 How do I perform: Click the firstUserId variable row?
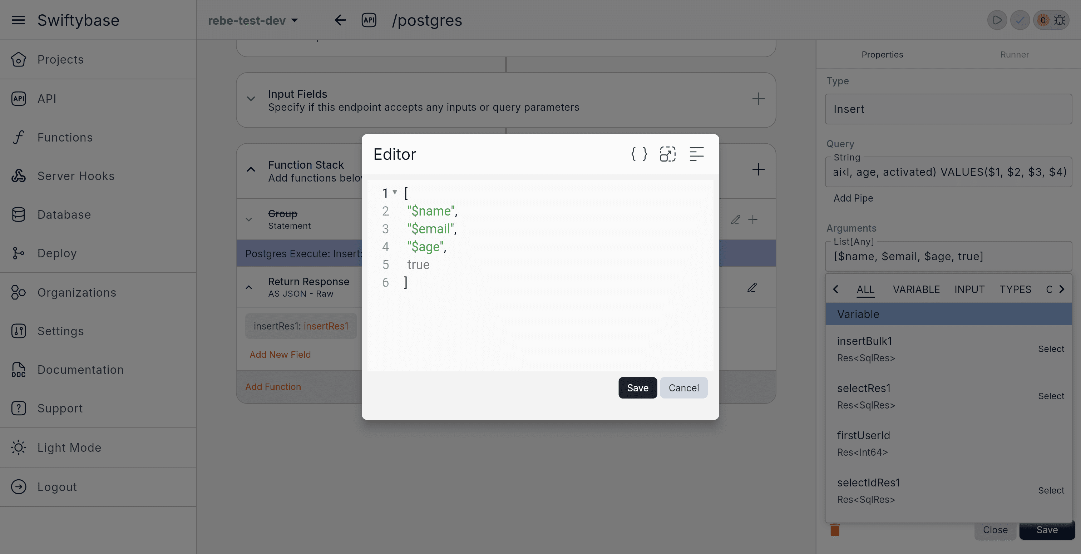(948, 443)
